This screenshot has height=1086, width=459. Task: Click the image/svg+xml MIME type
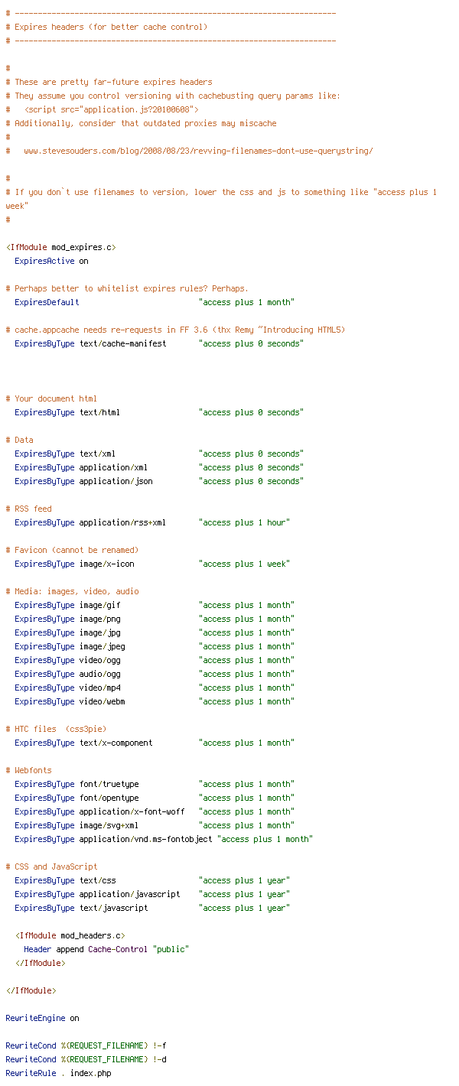109,825
